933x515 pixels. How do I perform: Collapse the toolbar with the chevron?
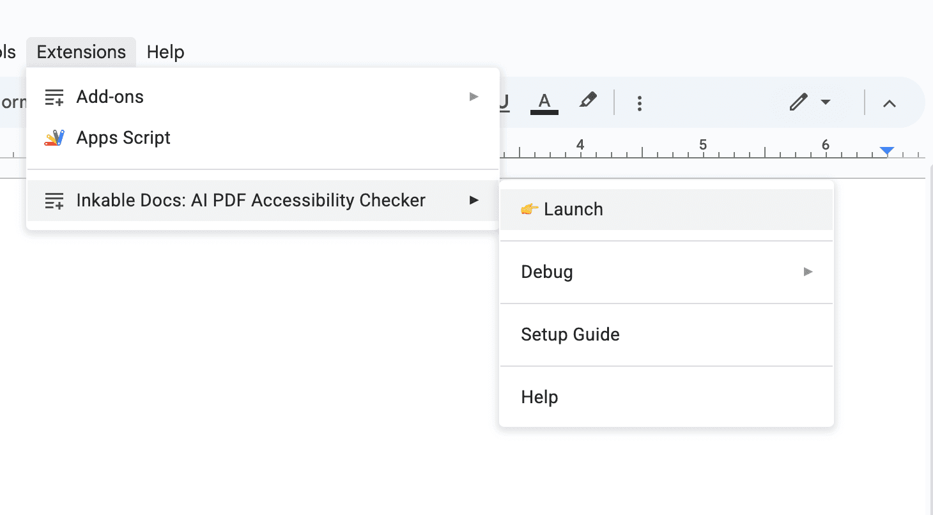point(890,102)
